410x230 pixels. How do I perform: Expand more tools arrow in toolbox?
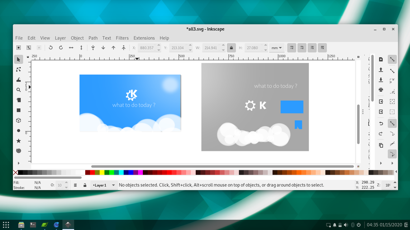tap(19, 163)
